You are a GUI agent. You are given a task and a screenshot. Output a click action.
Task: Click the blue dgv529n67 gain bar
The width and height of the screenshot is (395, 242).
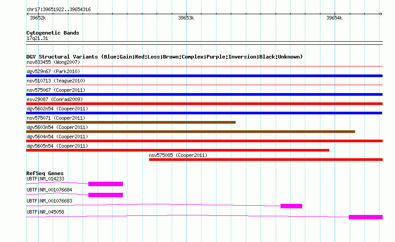(x=204, y=76)
